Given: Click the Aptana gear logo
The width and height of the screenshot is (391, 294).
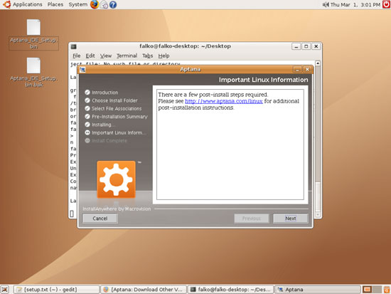Looking at the screenshot, I should (x=116, y=179).
